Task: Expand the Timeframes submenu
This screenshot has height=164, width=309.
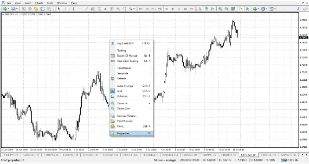Action: click(131, 68)
